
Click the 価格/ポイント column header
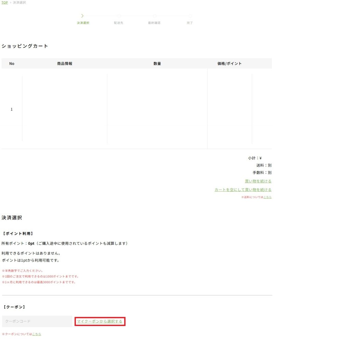(x=229, y=63)
